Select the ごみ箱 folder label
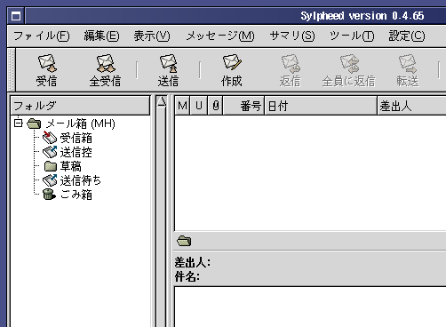This screenshot has width=446, height=327. pos(76,195)
